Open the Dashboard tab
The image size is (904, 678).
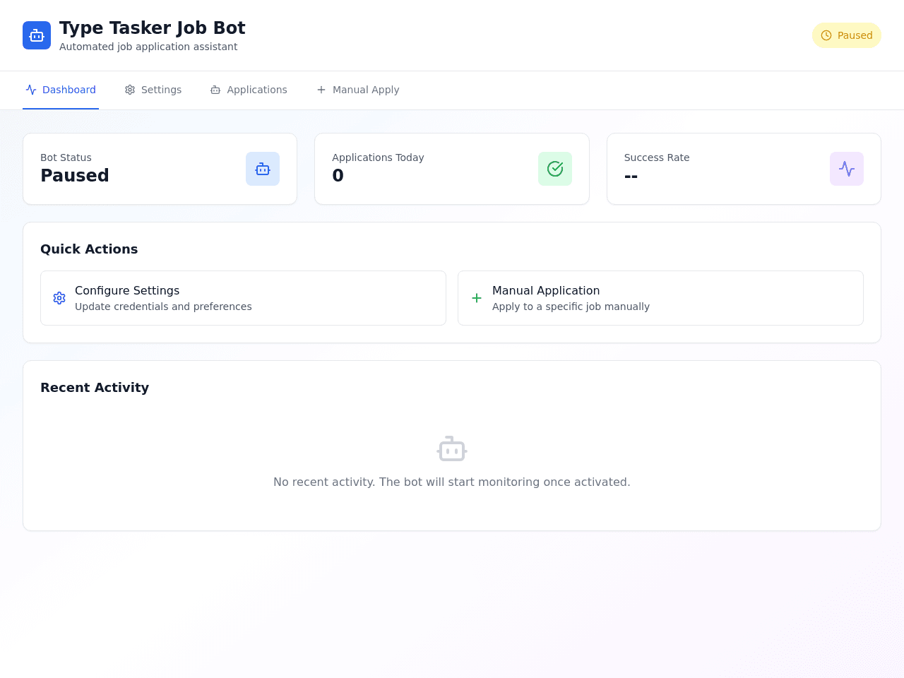(61, 90)
